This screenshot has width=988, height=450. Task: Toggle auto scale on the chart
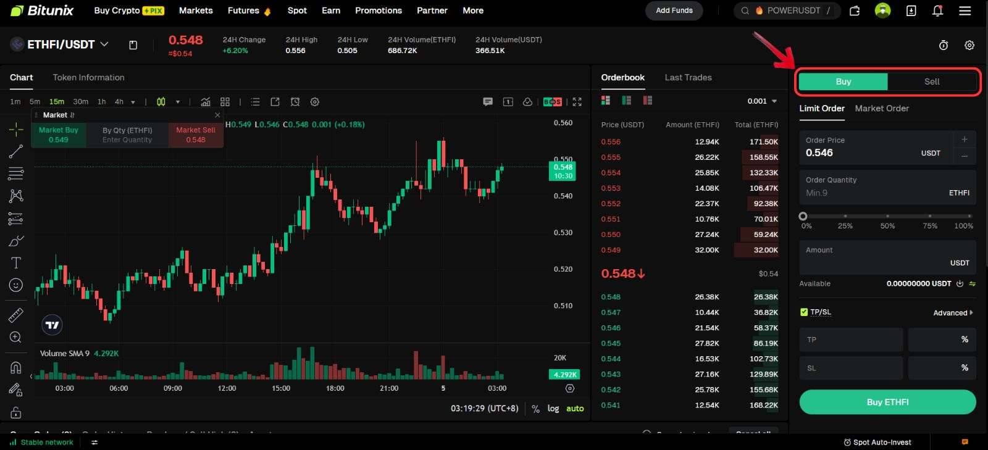[575, 409]
